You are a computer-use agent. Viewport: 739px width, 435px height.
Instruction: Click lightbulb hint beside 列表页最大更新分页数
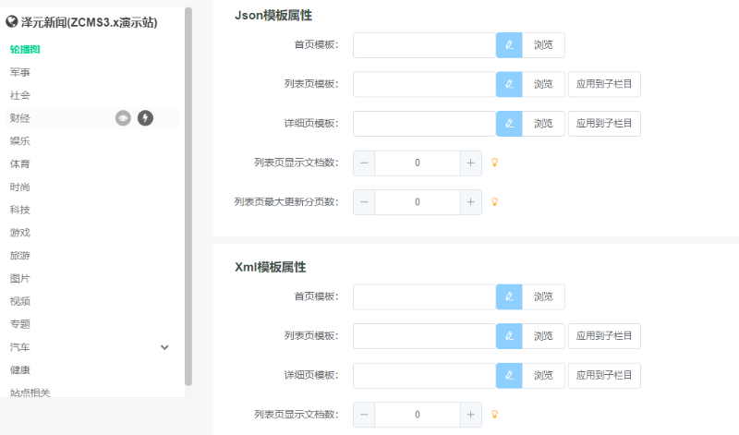[x=494, y=201]
